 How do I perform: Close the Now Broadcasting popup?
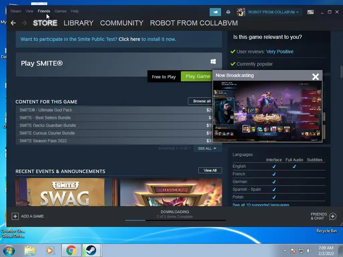tap(316, 77)
